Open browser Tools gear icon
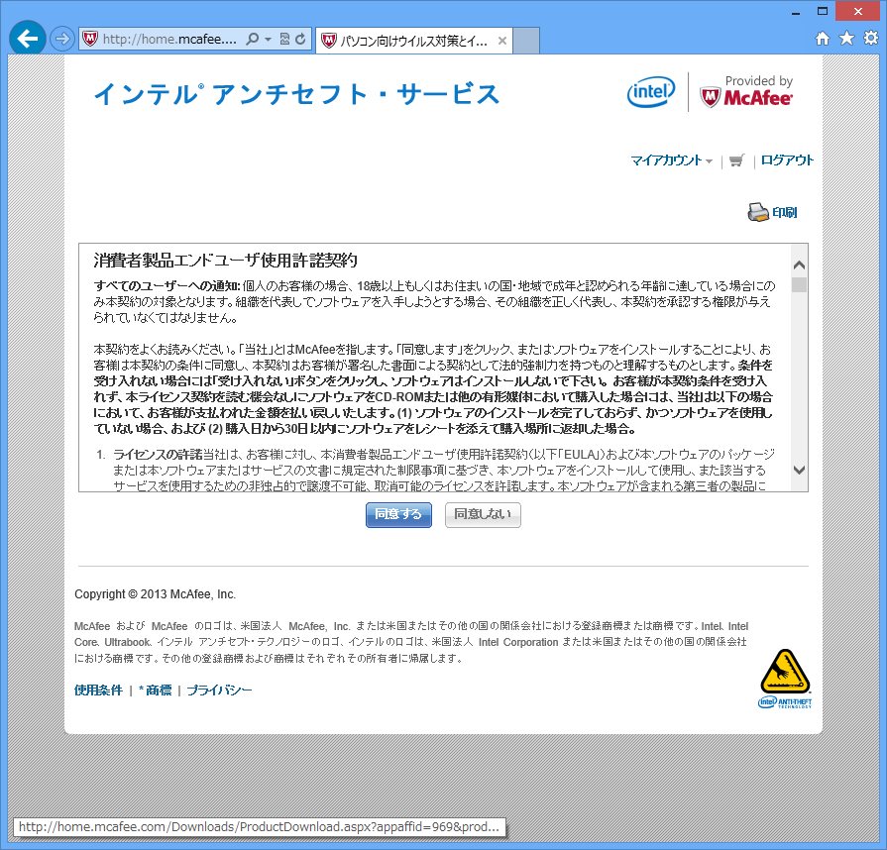This screenshot has height=850, width=887. click(871, 39)
